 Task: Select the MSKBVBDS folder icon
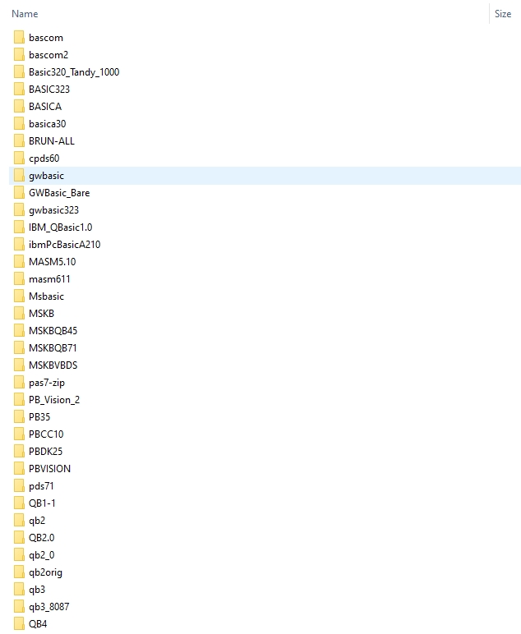coord(19,365)
